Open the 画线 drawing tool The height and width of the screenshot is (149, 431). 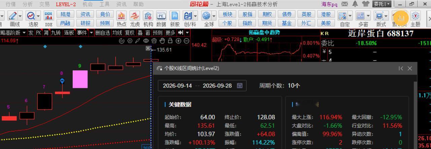[13, 16]
